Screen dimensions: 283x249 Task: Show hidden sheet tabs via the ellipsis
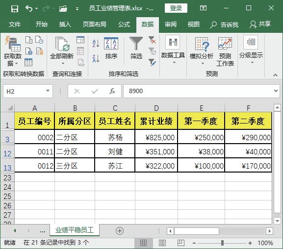click(42, 231)
